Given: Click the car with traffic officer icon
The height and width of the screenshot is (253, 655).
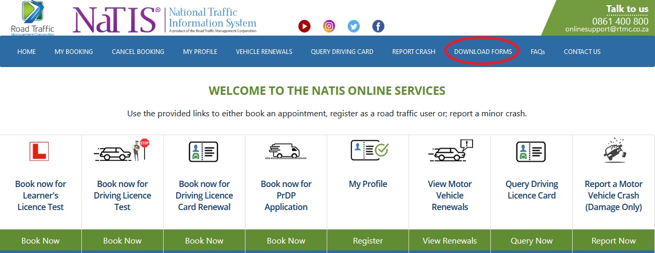Looking at the screenshot, I should coord(122,151).
